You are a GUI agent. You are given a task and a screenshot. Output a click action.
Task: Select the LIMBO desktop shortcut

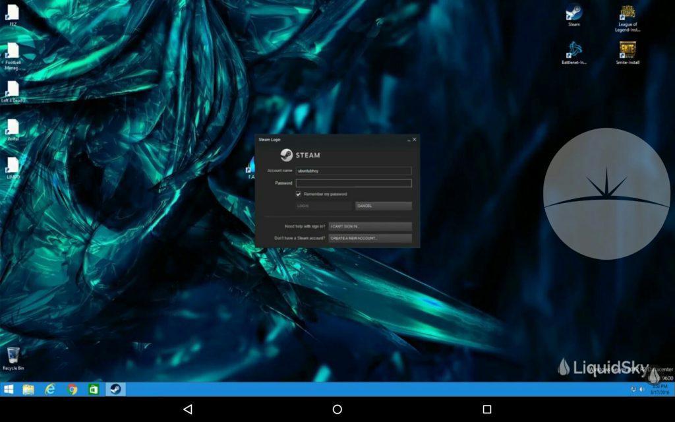pos(13,168)
